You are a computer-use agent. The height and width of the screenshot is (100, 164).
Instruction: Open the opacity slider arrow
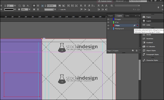pos(30,10)
